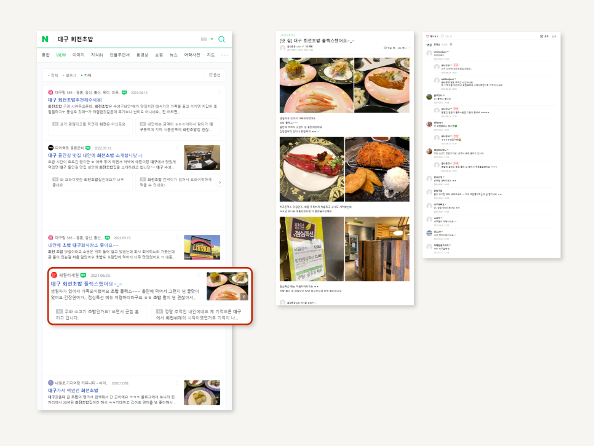594x446 pixels.
Task: Open the tonkatsu cutlet photo in the post
Action: tap(378, 169)
